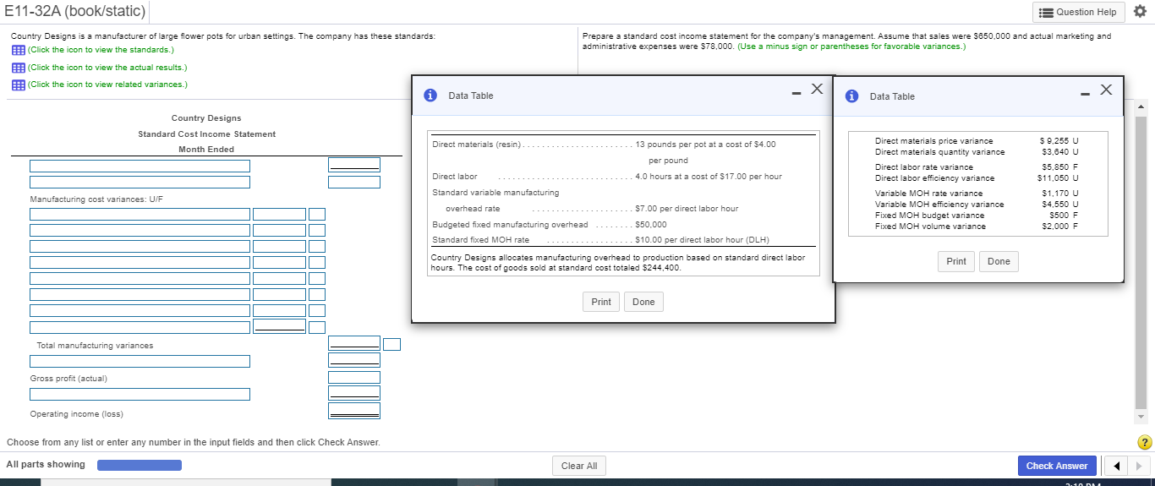The width and height of the screenshot is (1155, 486).
Task: Open label field directly below Gross profit (actual)
Action: 140,394
